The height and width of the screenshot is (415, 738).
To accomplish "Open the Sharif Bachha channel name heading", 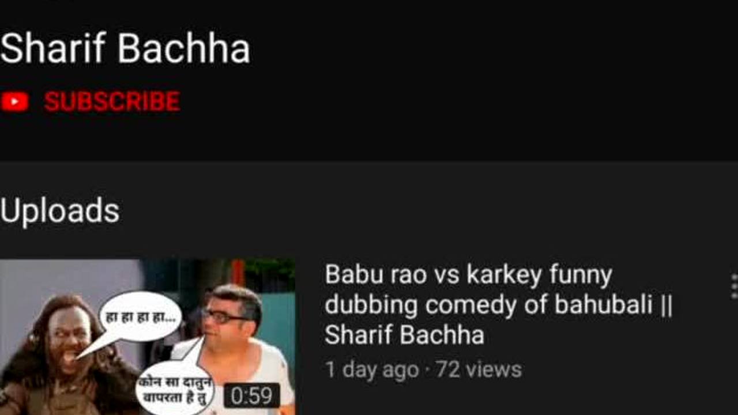I will coord(125,48).
